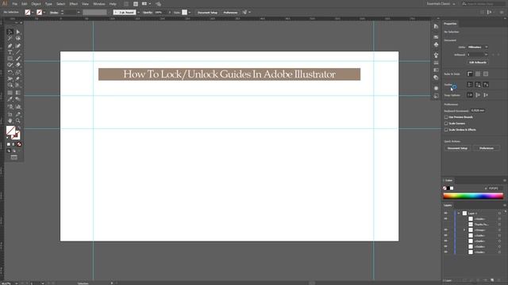Open the Essentials Classic workspace switcher
Image resolution: width=508 pixels, height=285 pixels.
[441, 4]
